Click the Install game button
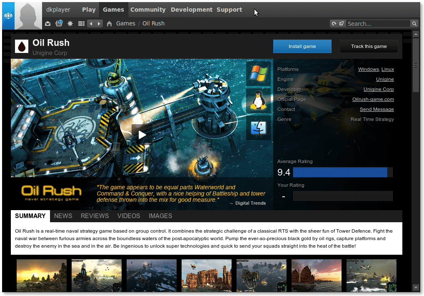Viewport: 424px width, 296px height. (x=302, y=46)
